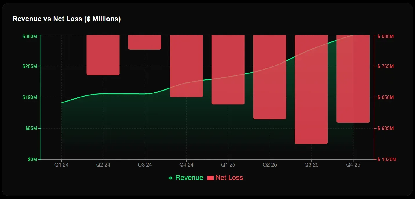Click the $380M left axis label

pos(30,37)
